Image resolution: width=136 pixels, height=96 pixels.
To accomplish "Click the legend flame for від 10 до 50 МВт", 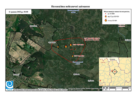I will tap(106, 16).
